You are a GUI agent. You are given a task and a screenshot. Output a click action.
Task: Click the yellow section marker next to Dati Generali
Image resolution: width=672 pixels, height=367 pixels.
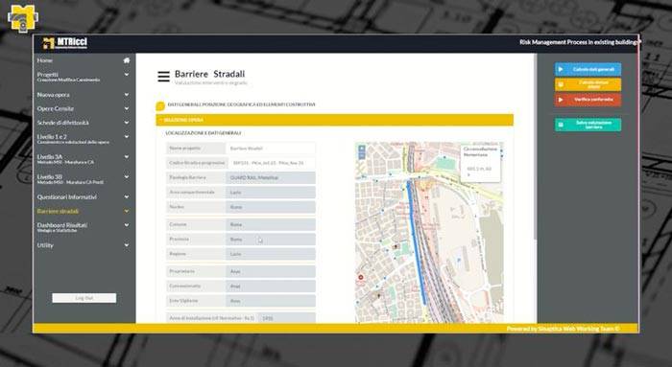click(x=160, y=105)
